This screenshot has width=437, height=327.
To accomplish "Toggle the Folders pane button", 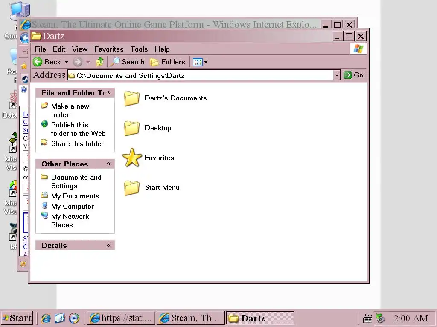I will 167,62.
